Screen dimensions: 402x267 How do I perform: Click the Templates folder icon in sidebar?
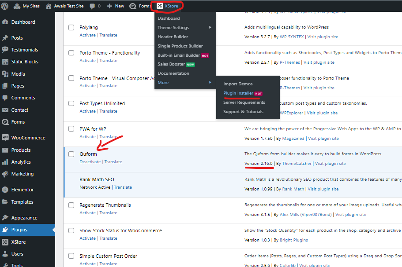(5, 202)
